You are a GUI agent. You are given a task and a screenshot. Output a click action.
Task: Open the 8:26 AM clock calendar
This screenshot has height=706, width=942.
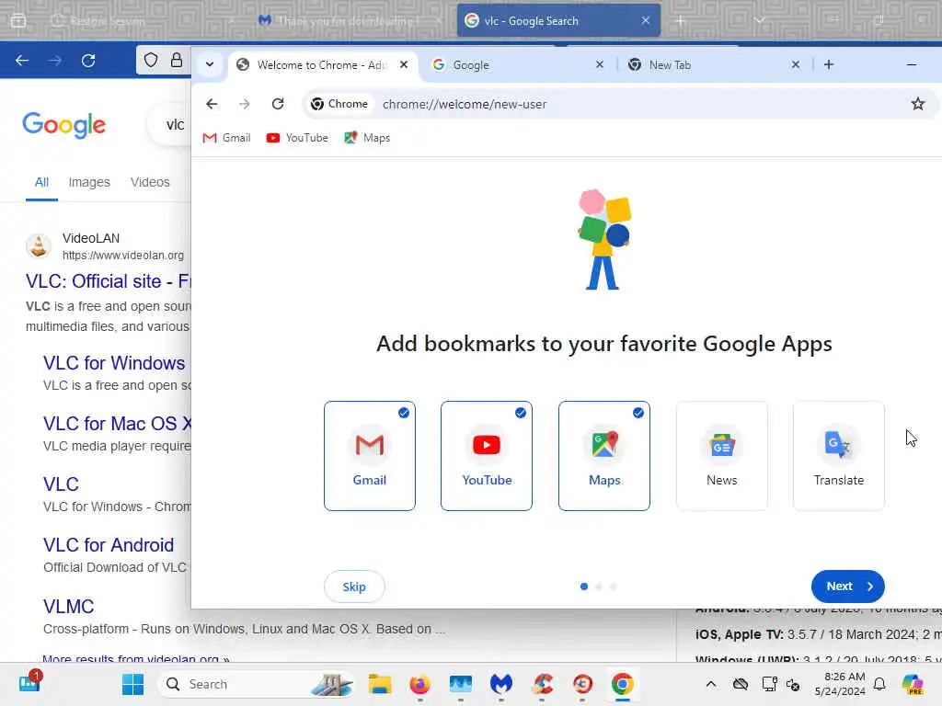click(x=839, y=684)
